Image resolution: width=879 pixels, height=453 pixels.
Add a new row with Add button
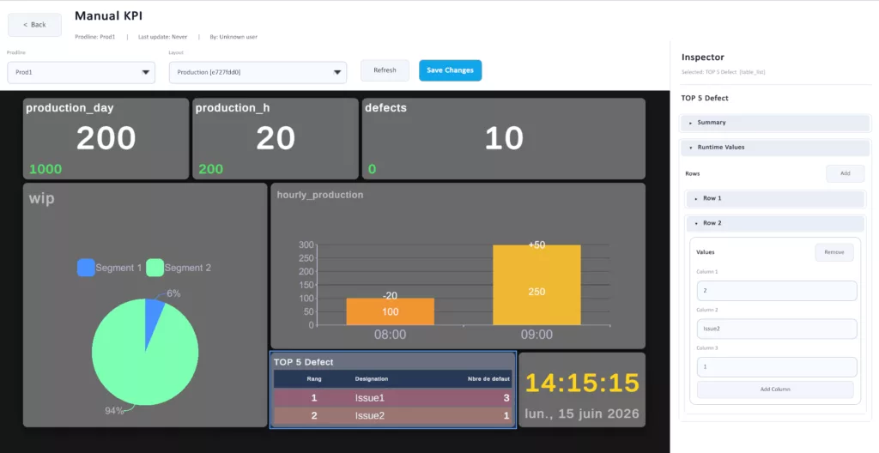click(845, 174)
